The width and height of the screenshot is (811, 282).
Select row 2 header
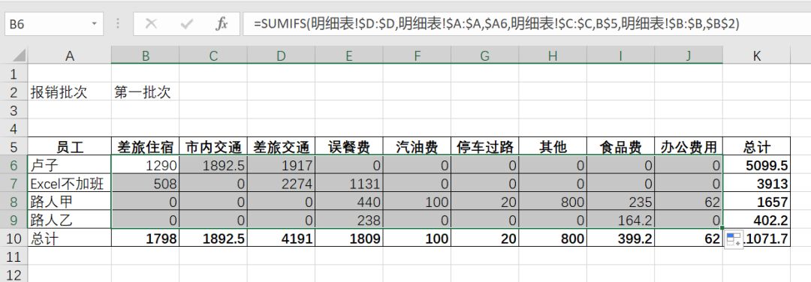[14, 92]
